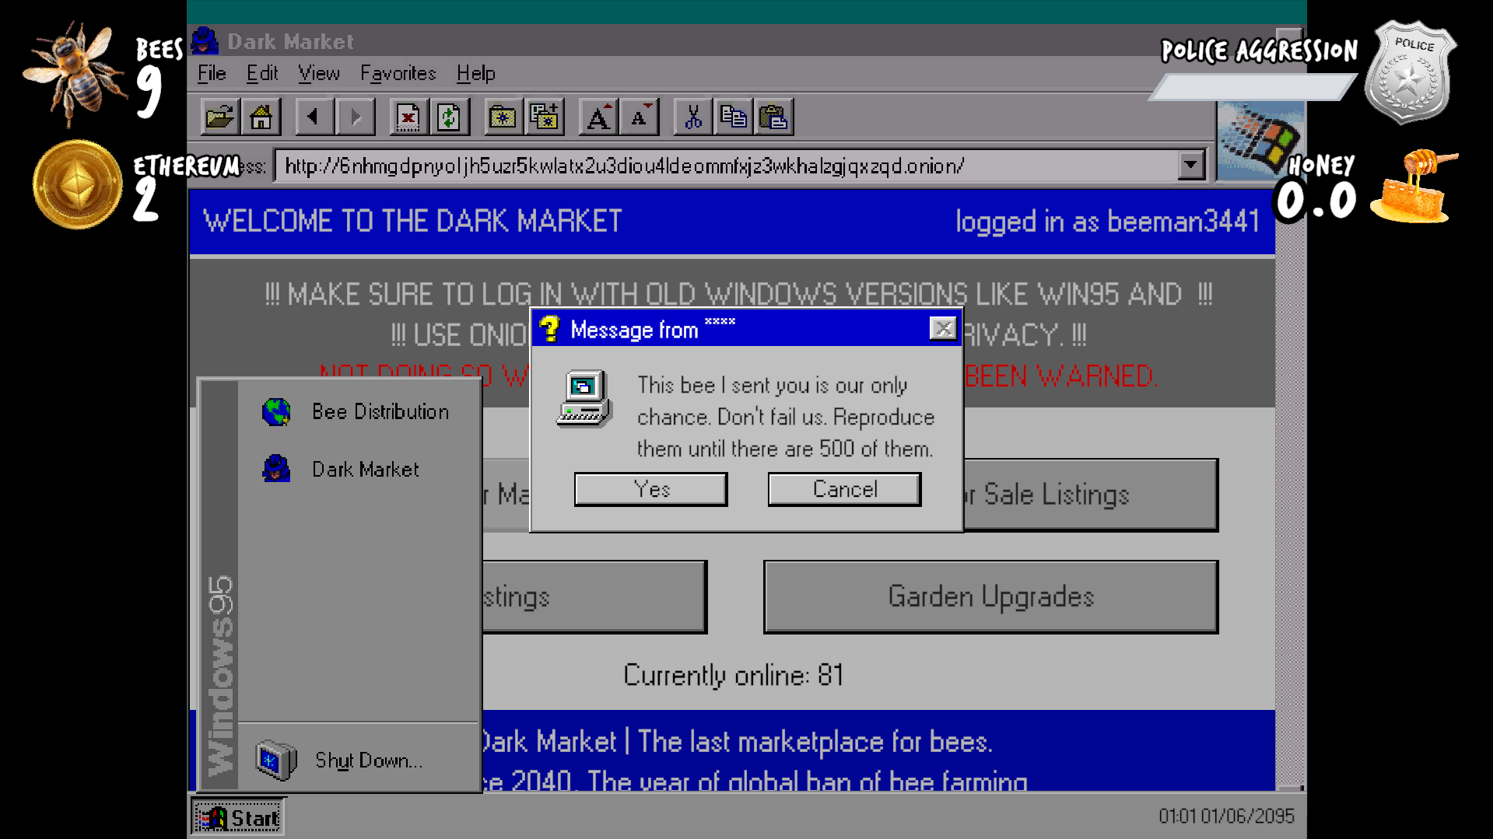The image size is (1493, 839).
Task: Select Dark Market from Start menu
Action: (x=359, y=469)
